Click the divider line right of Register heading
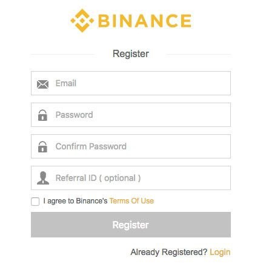 198,54
